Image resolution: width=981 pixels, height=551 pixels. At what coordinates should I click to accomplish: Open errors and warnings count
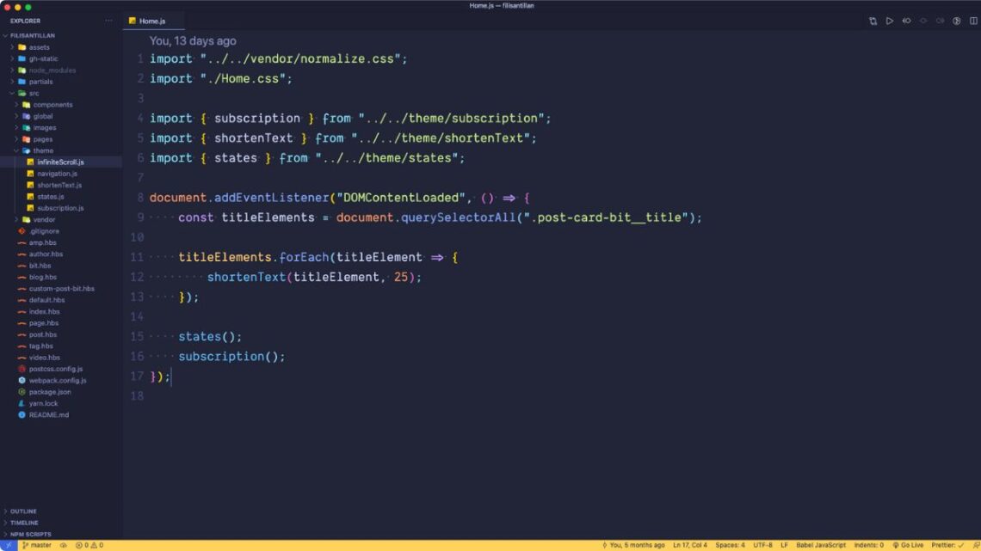point(89,545)
